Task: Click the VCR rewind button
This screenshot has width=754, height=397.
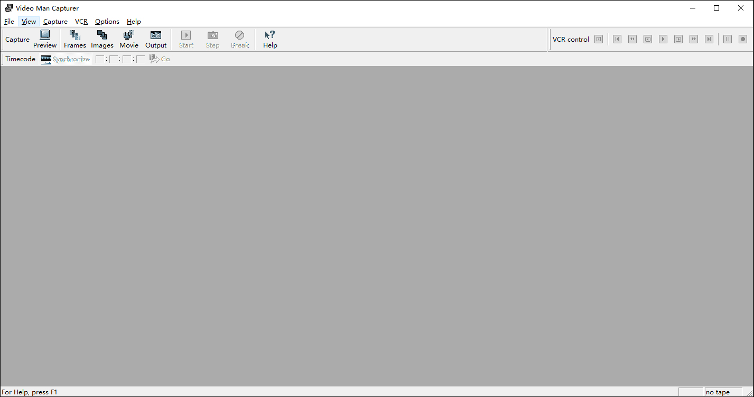Action: coord(632,39)
